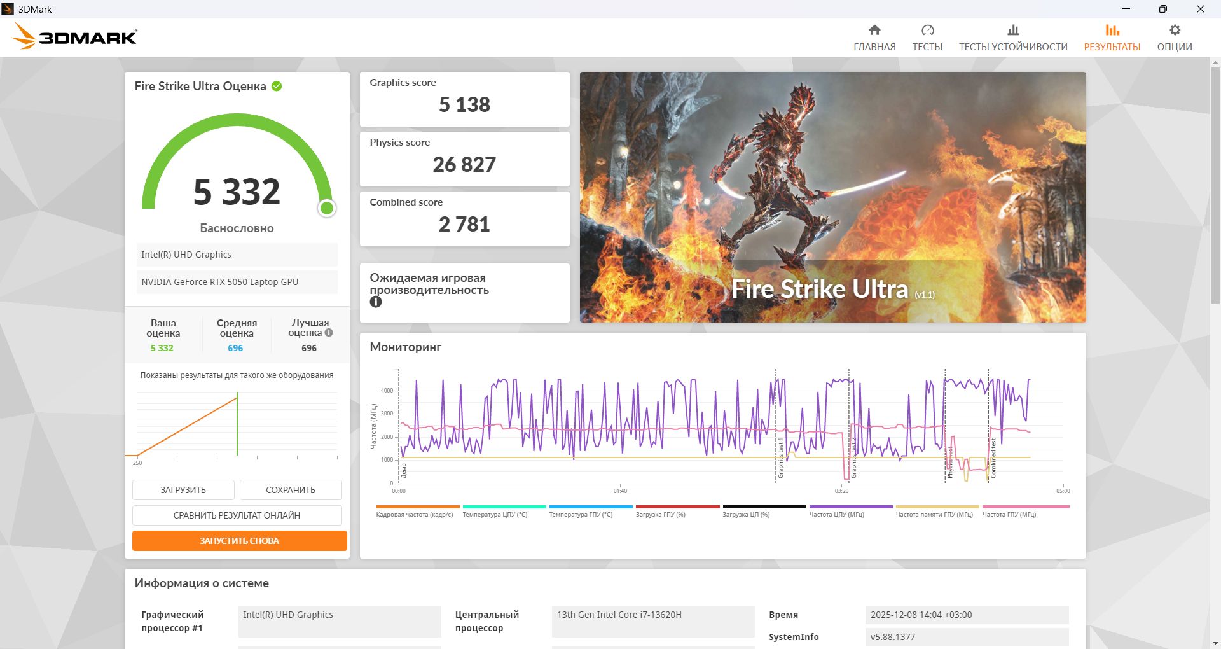Click the average score value 696 link

(x=235, y=348)
